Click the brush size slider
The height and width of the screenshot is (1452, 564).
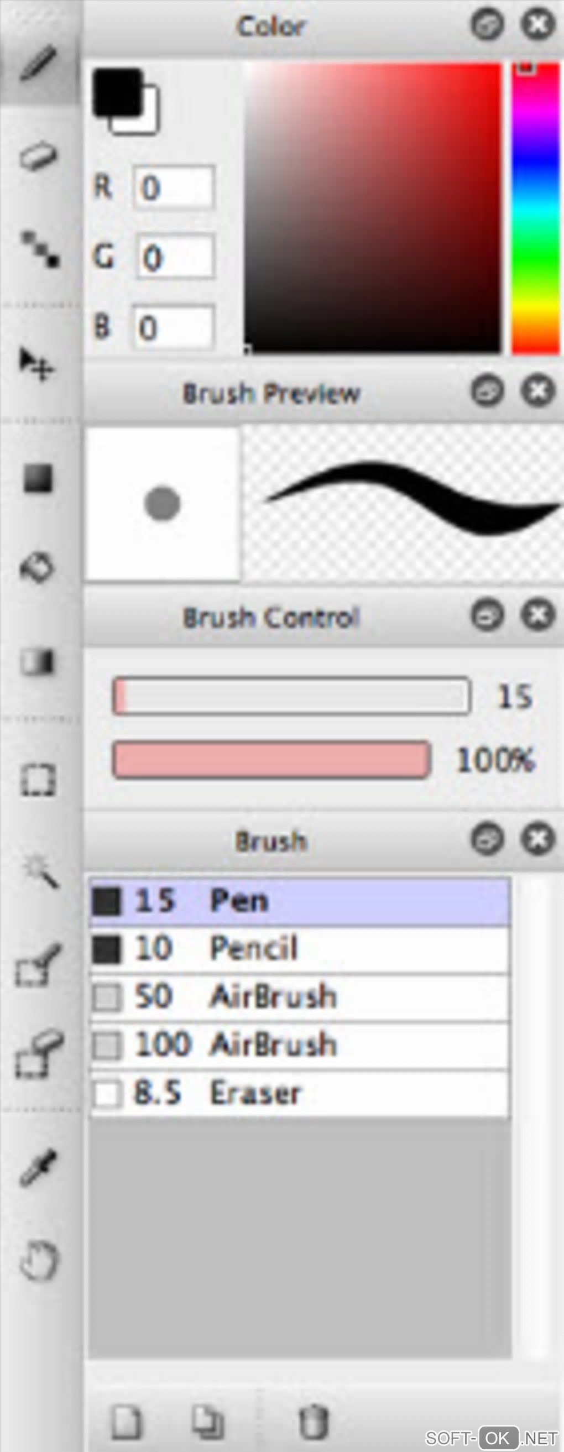[291, 696]
